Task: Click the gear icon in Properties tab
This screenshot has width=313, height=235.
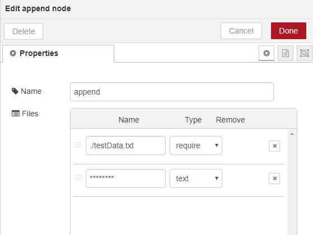Action: [13, 53]
